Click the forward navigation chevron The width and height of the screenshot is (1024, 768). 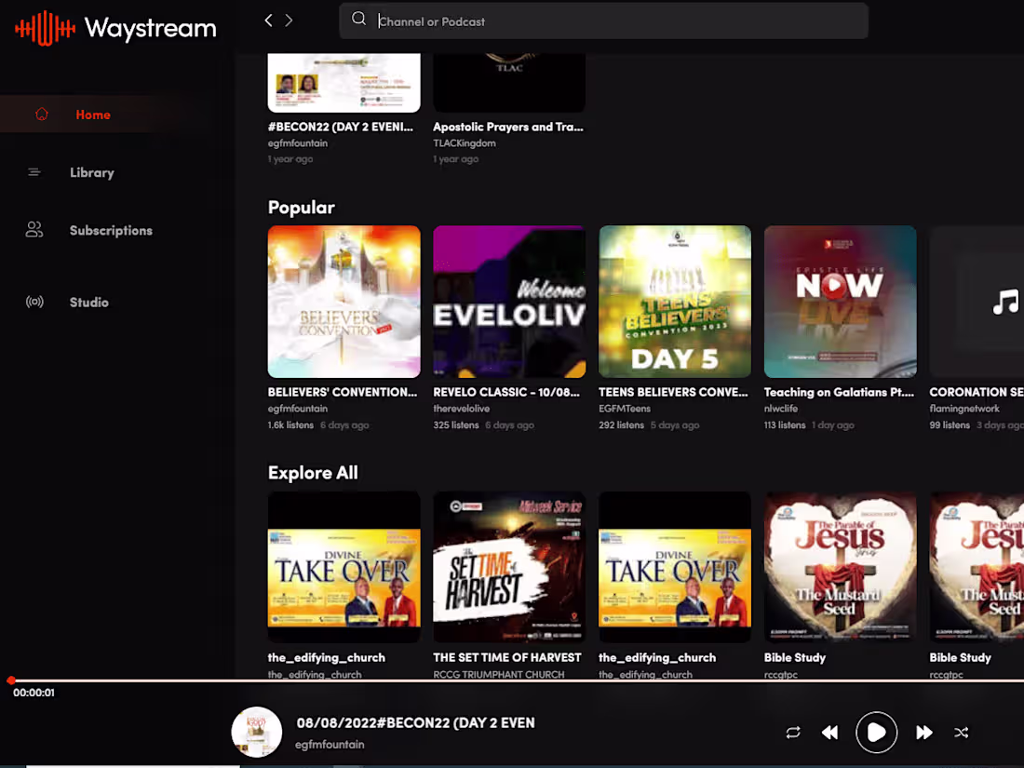pyautogui.click(x=290, y=20)
